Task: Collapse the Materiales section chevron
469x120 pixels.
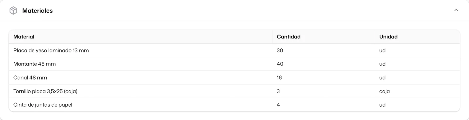Action: coord(456,10)
